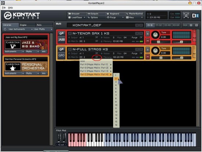Click the N-Tenor Sax Tune knob
The width and height of the screenshot is (202, 152).
(155, 35)
